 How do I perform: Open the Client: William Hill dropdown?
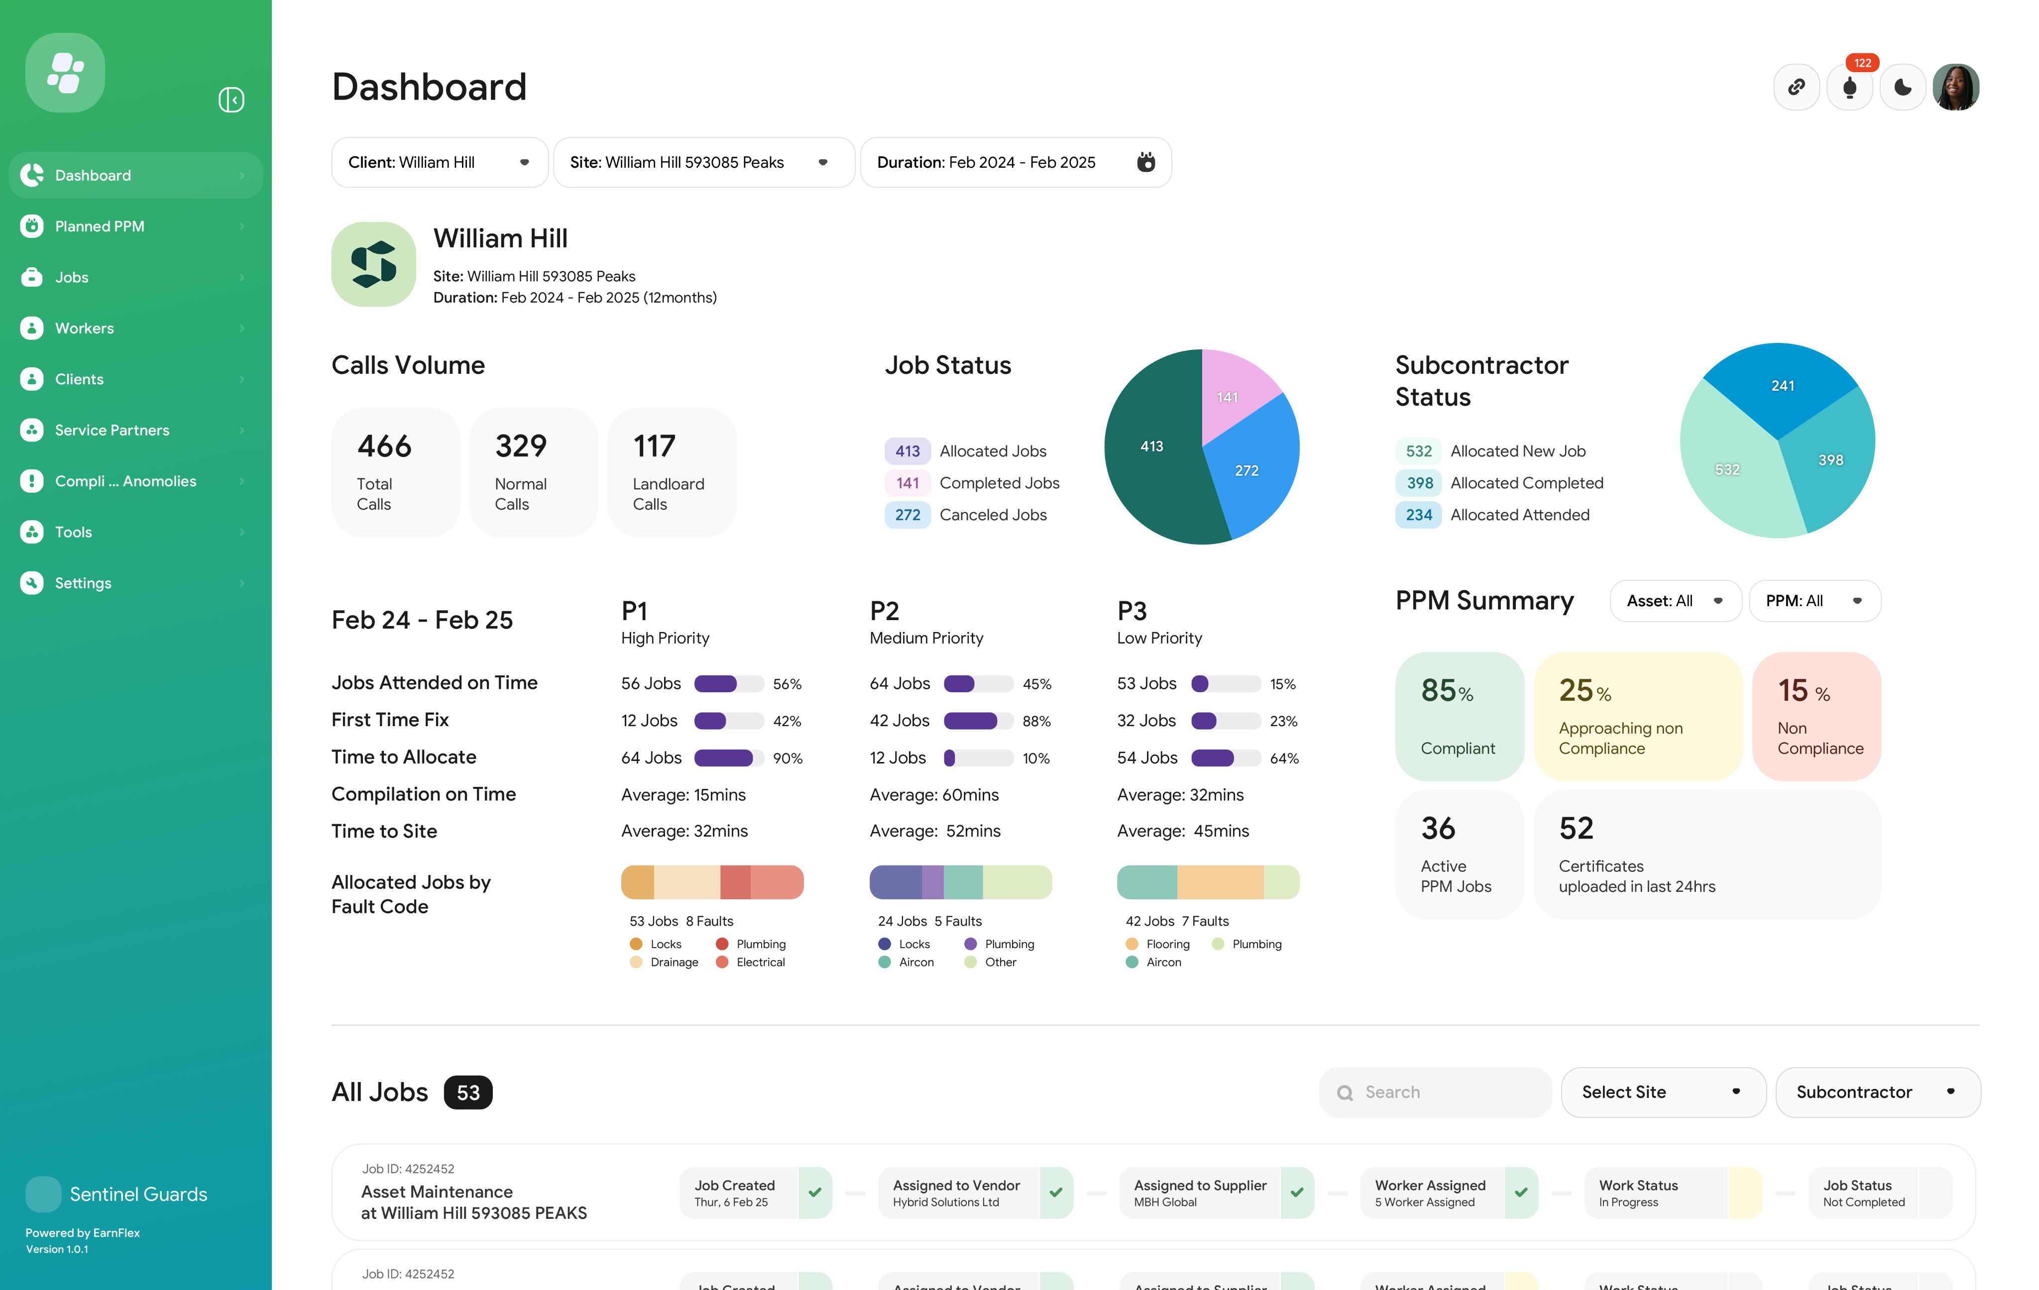pos(440,163)
